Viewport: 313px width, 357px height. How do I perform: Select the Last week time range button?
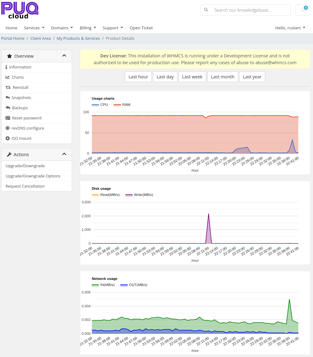(x=192, y=77)
